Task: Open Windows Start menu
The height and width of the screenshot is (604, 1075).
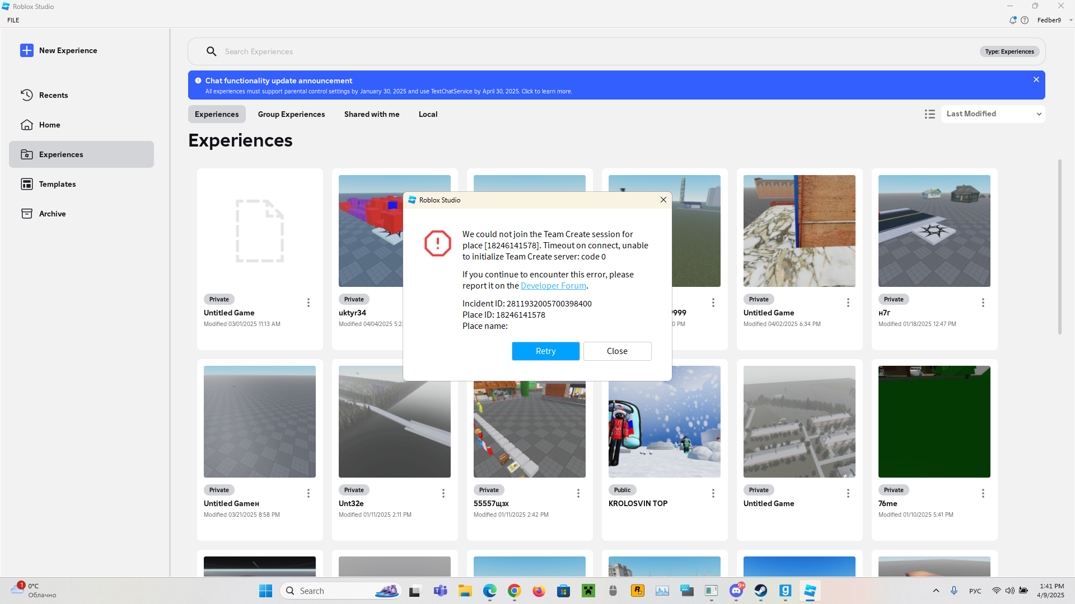Action: click(265, 591)
